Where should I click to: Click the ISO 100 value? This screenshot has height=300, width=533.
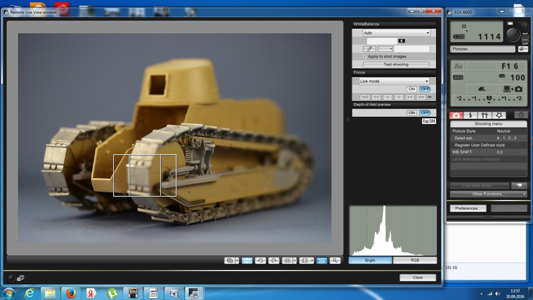coord(518,77)
